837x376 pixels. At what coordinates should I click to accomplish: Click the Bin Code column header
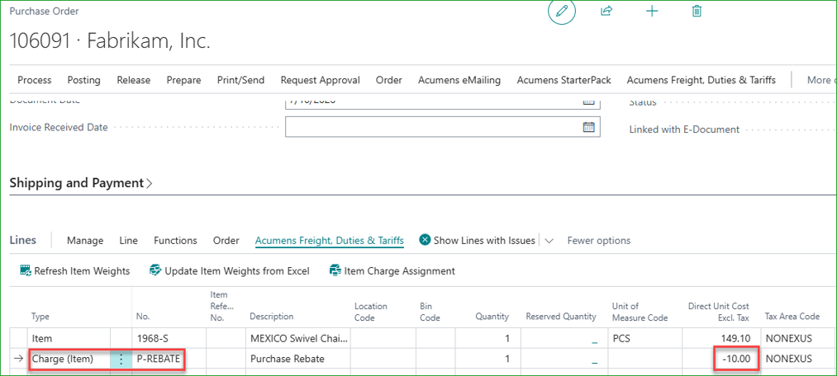point(430,312)
